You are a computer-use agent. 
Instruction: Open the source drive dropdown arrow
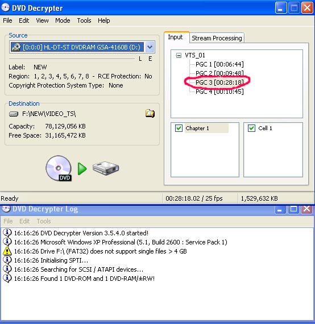pos(150,47)
